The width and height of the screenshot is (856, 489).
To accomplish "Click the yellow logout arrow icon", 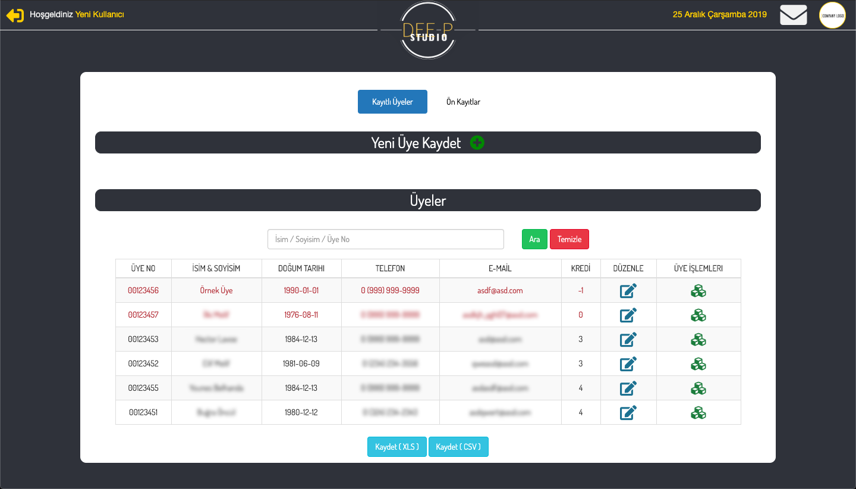I will coord(15,15).
